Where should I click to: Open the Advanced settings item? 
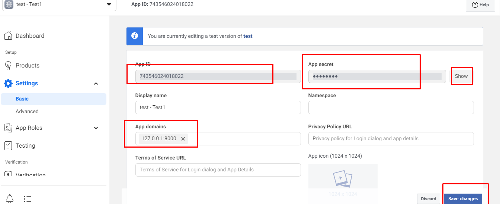click(27, 112)
